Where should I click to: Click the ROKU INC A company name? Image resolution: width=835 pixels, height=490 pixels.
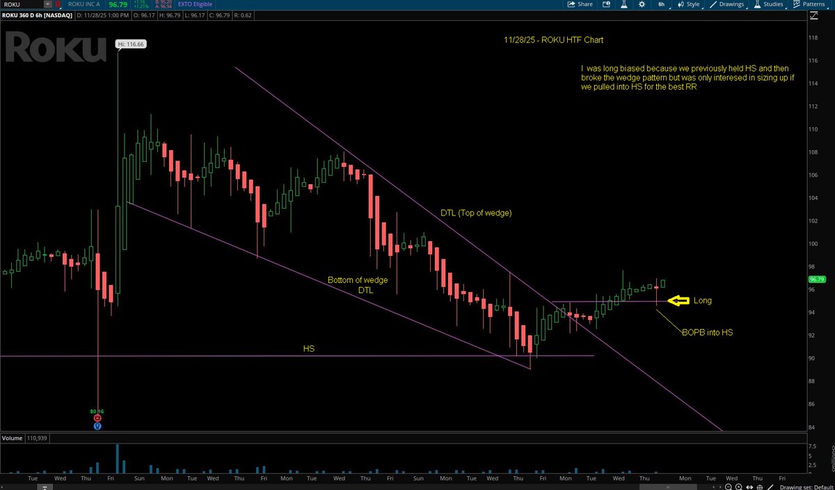point(84,4)
